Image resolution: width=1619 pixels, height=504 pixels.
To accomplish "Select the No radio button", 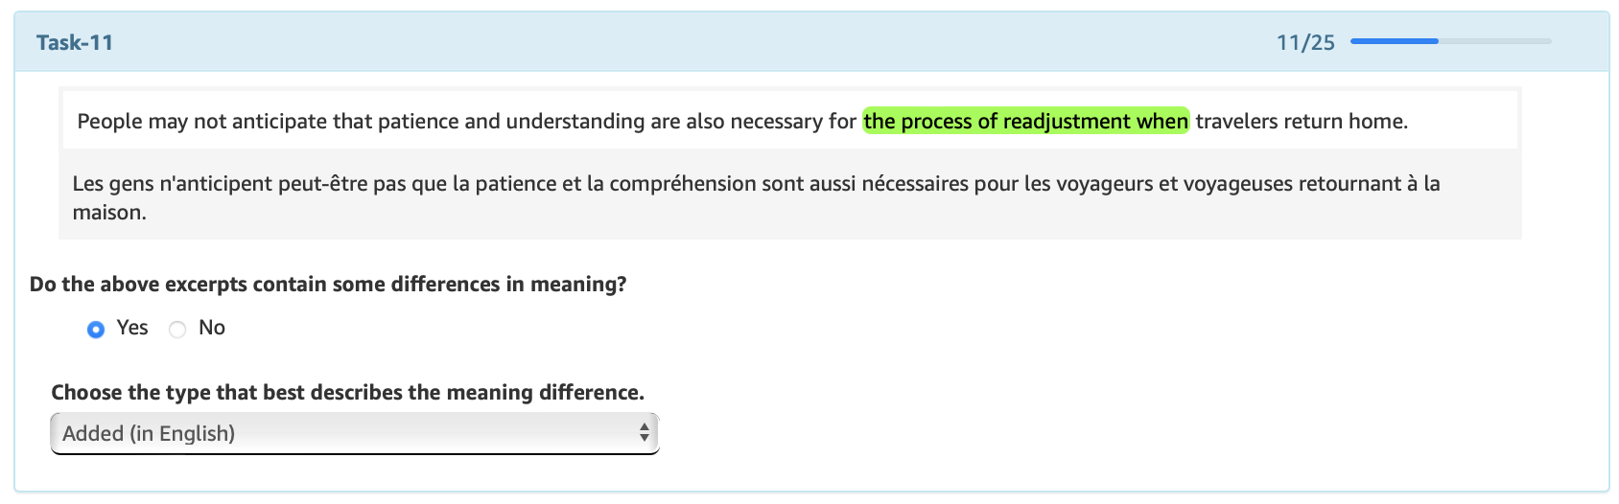I will coord(177,330).
